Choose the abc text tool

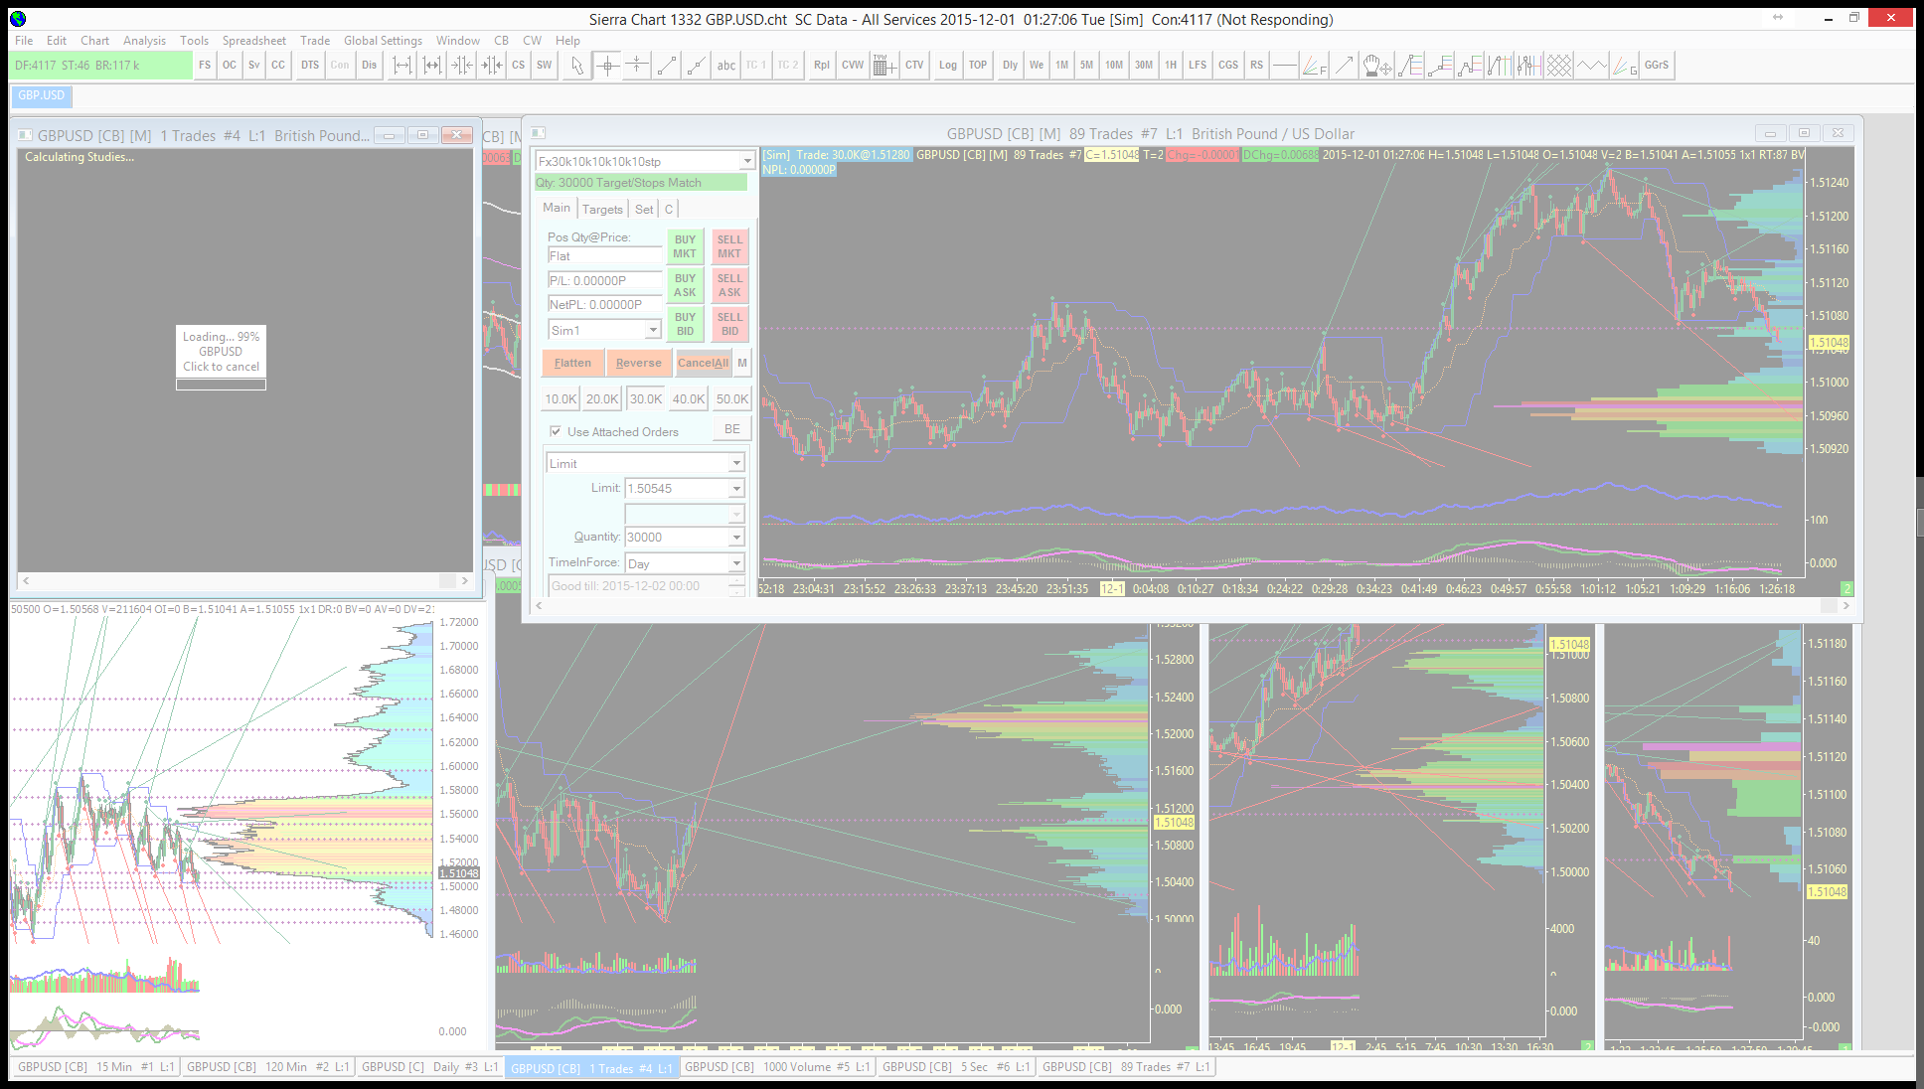[x=726, y=66]
